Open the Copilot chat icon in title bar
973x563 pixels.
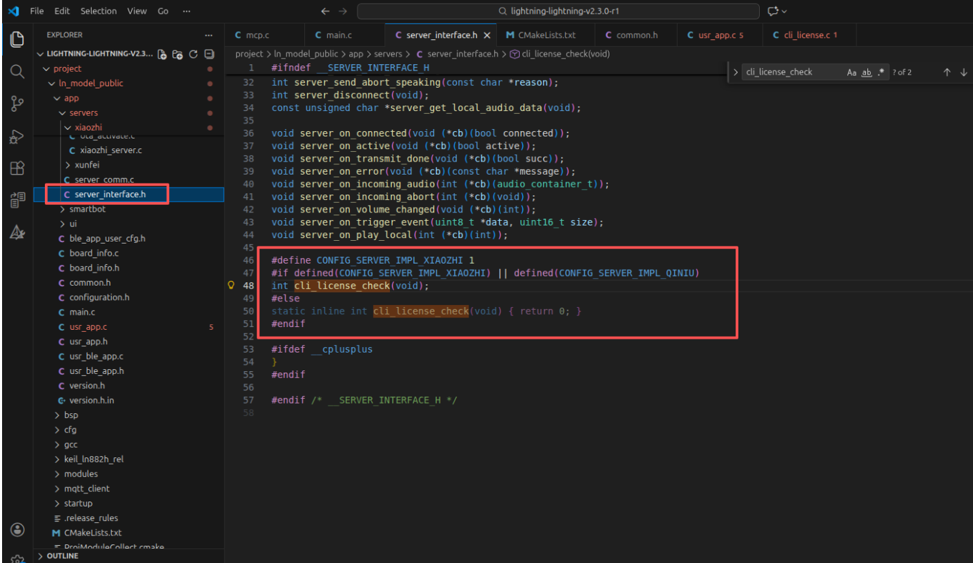click(773, 11)
